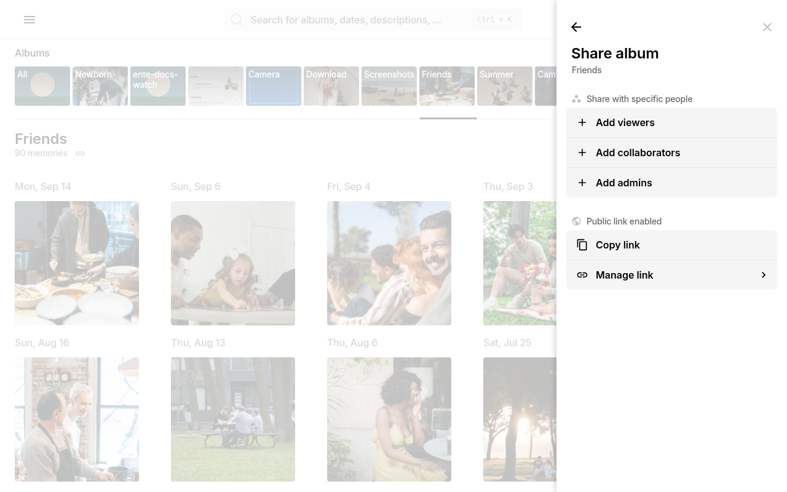Click the search magnifier icon

237,20
